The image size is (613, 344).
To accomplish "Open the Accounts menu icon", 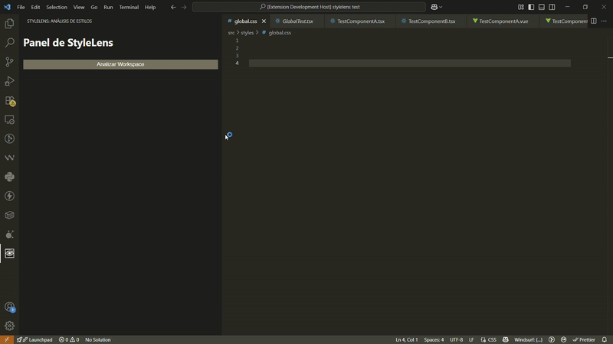I will [9, 307].
